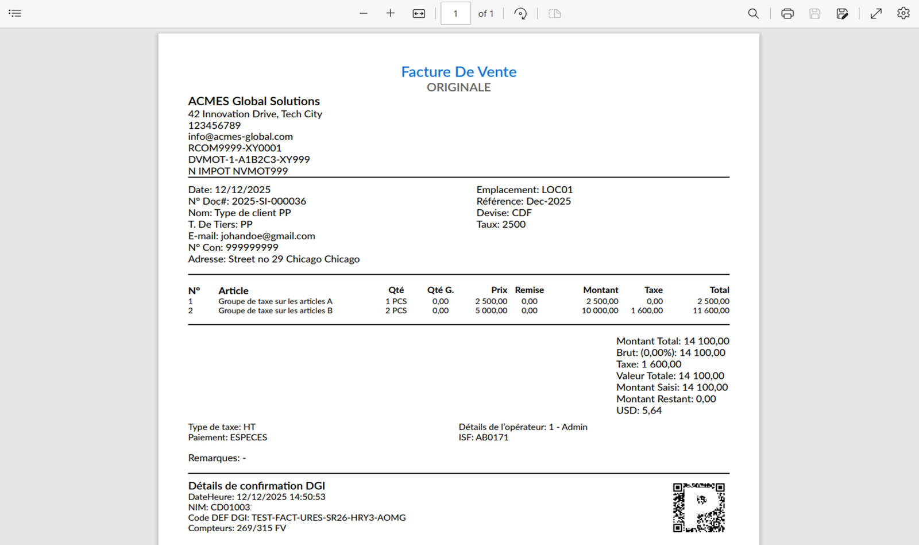The width and height of the screenshot is (919, 545).
Task: Zoom out with the minus button
Action: [x=364, y=13]
